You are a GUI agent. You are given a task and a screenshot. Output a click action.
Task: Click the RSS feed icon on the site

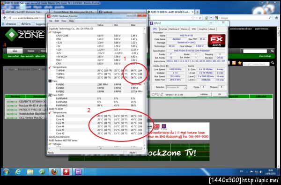point(234,63)
